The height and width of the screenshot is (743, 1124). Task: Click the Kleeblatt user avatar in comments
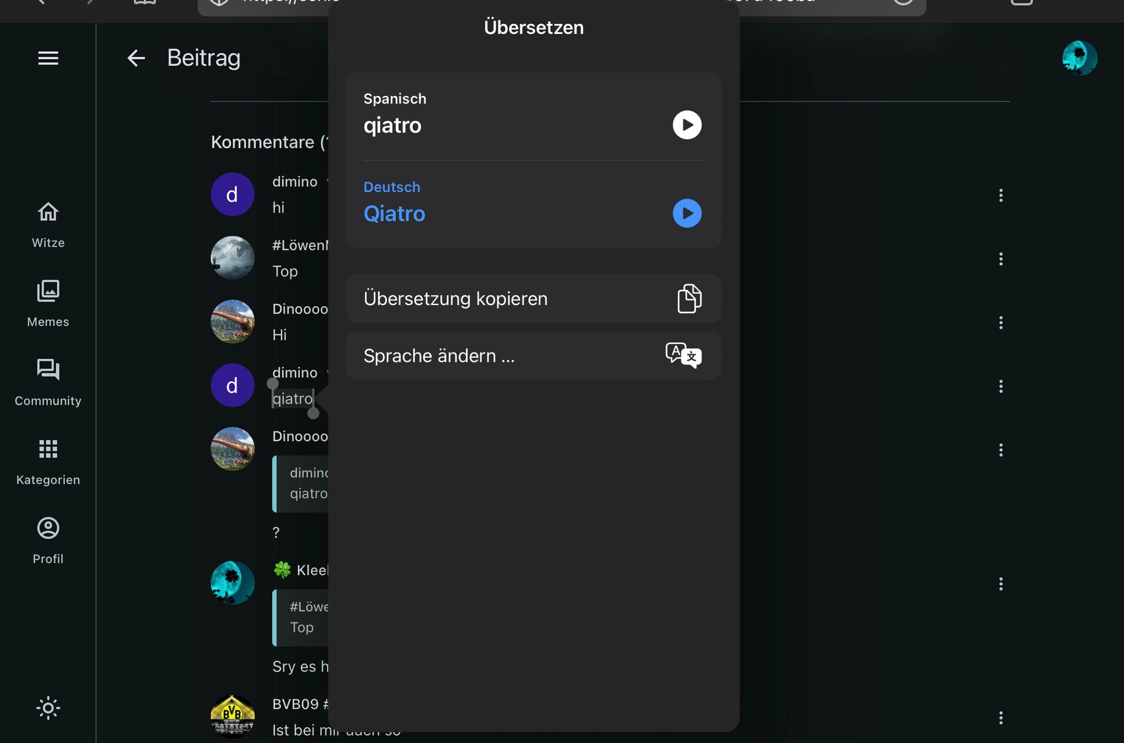(x=232, y=583)
